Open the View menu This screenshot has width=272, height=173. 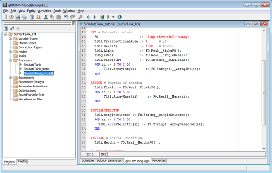click(22, 11)
